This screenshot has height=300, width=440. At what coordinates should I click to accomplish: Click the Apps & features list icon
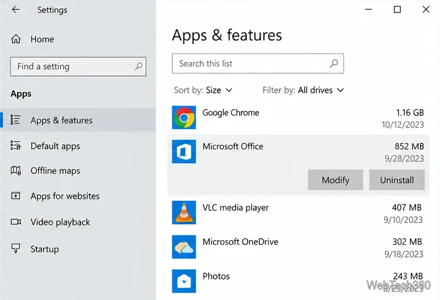15,120
